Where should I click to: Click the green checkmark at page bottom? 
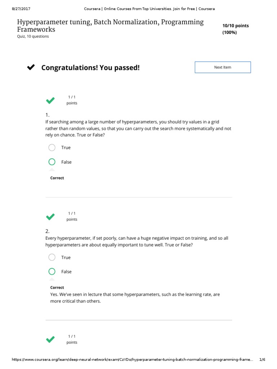pos(50,339)
